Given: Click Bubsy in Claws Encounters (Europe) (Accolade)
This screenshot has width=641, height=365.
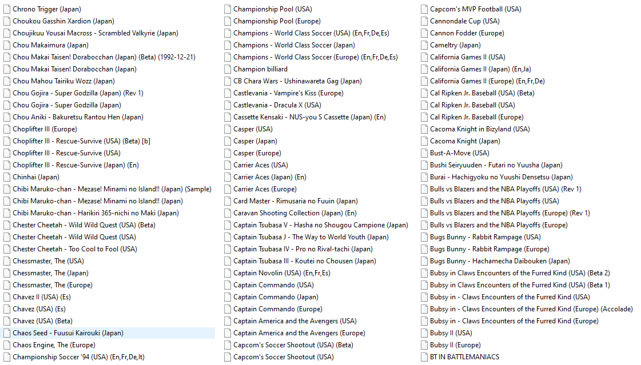Looking at the screenshot, I should [x=531, y=309].
